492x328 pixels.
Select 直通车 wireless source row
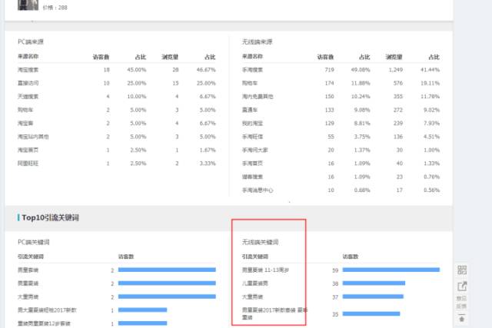click(341, 110)
